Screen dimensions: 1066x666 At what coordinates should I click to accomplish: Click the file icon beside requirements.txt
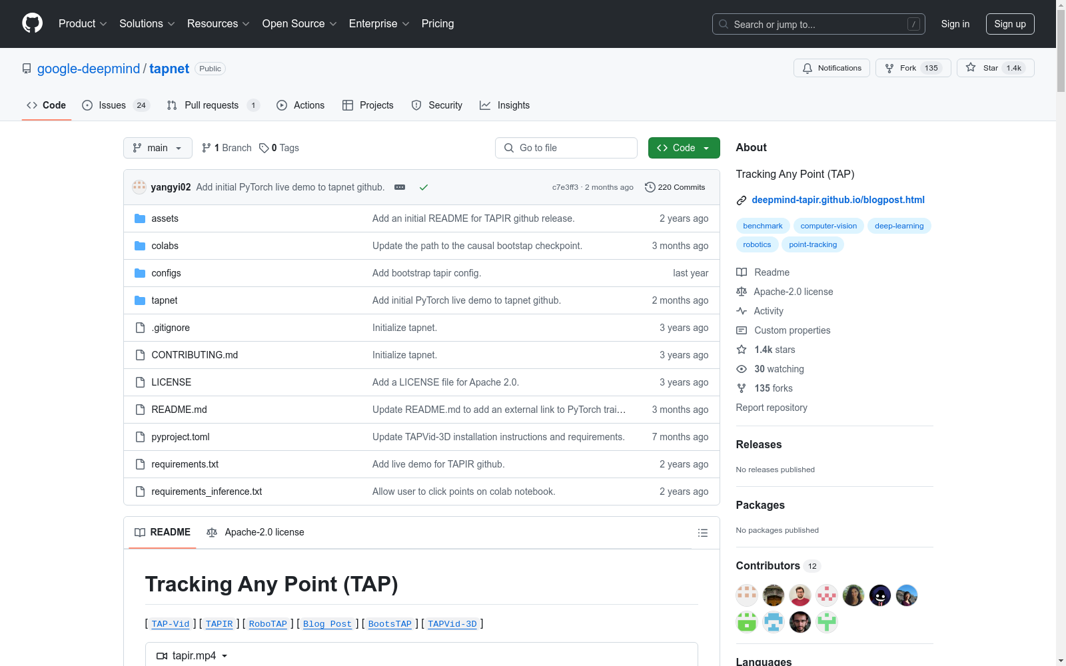(x=140, y=464)
